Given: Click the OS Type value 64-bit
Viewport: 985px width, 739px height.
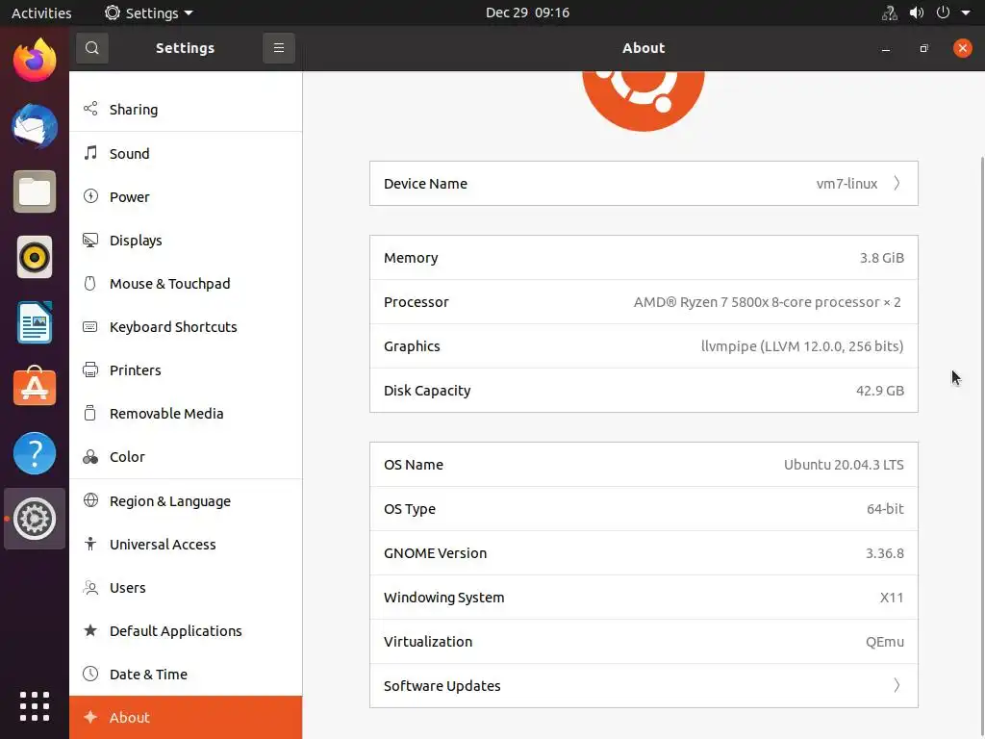Looking at the screenshot, I should [x=885, y=508].
